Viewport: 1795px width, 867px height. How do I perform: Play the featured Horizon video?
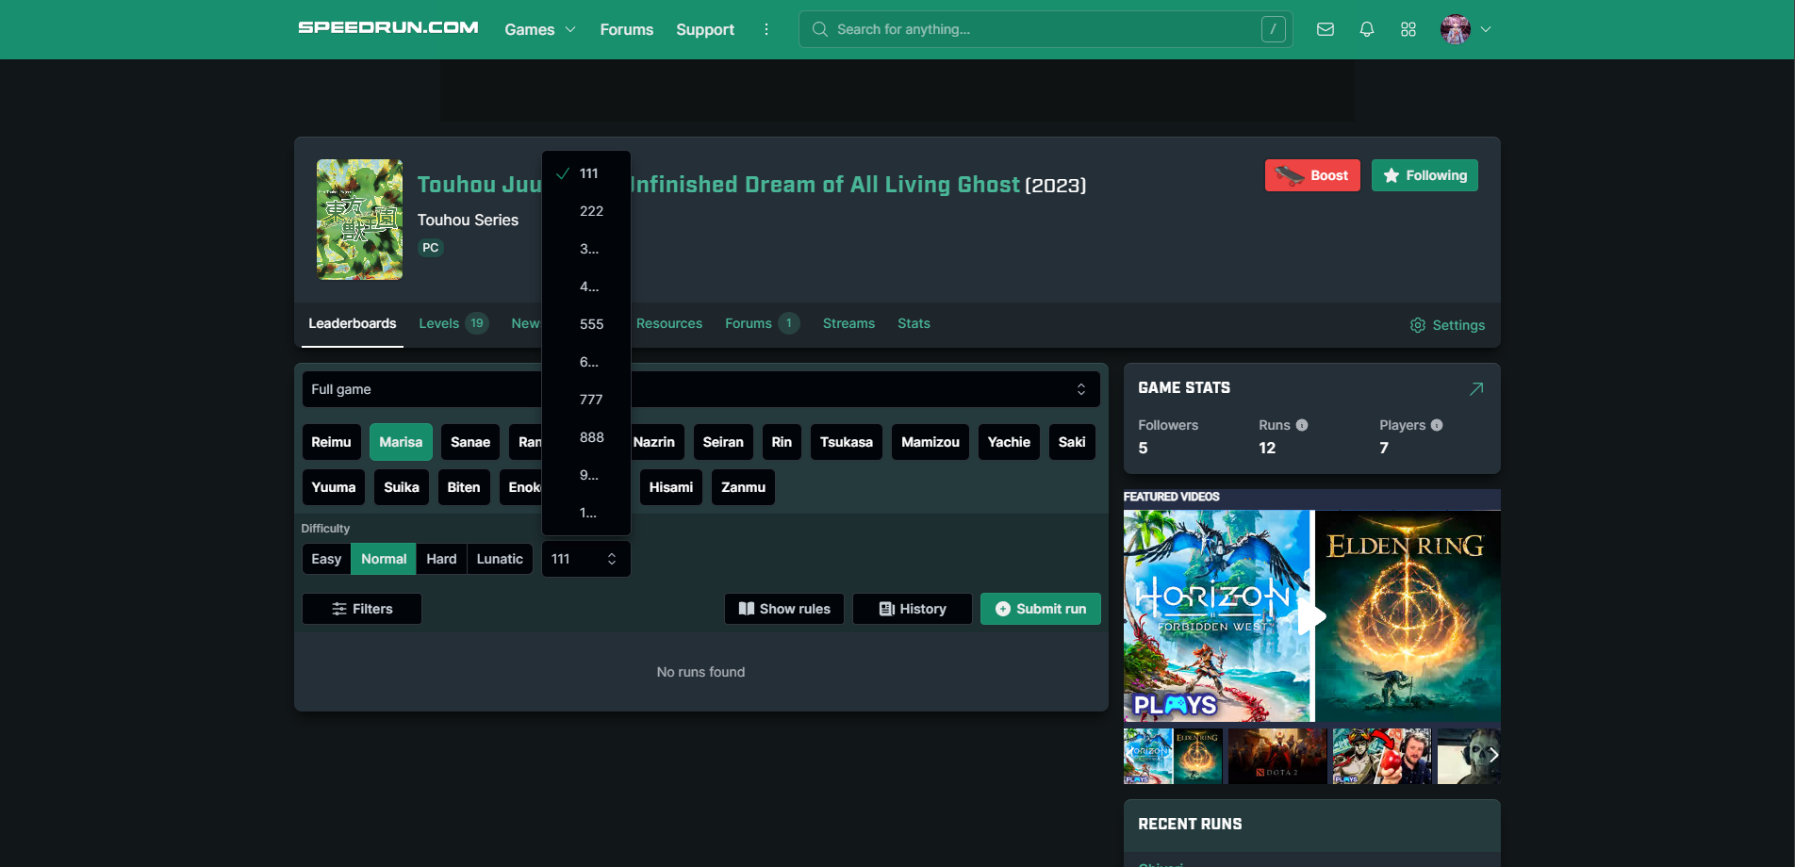[1311, 617]
